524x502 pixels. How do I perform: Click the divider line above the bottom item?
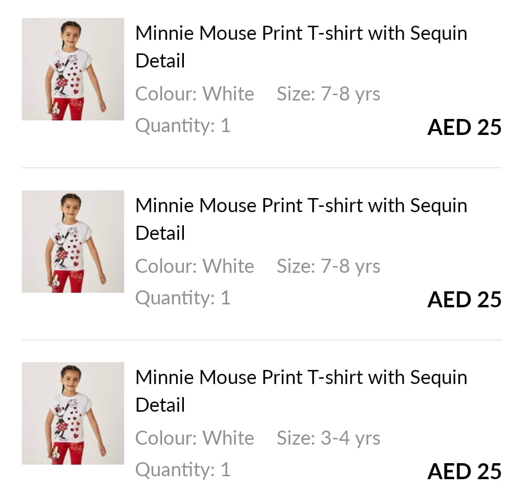[x=262, y=340]
